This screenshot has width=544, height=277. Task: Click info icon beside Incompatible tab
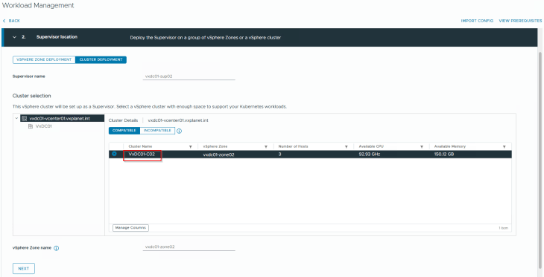pyautogui.click(x=180, y=131)
